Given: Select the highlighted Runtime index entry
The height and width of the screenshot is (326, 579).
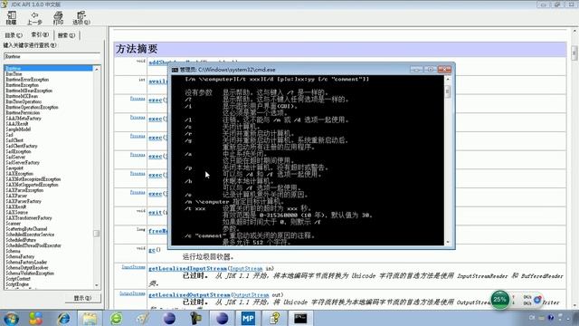Looking at the screenshot, I should (48, 69).
